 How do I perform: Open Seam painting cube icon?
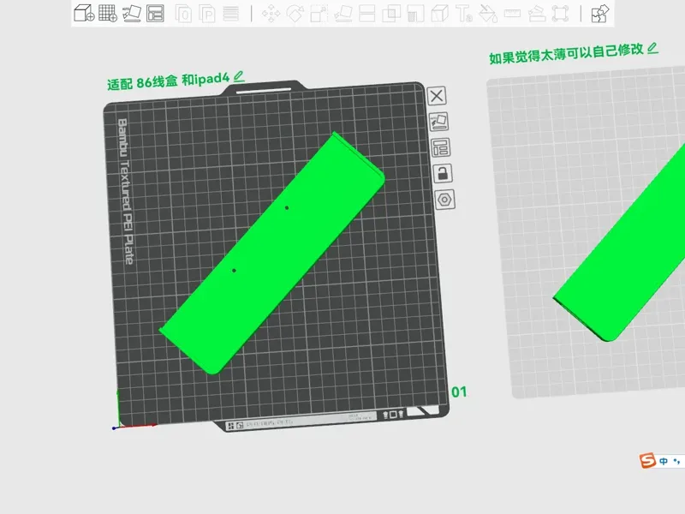tap(440, 14)
